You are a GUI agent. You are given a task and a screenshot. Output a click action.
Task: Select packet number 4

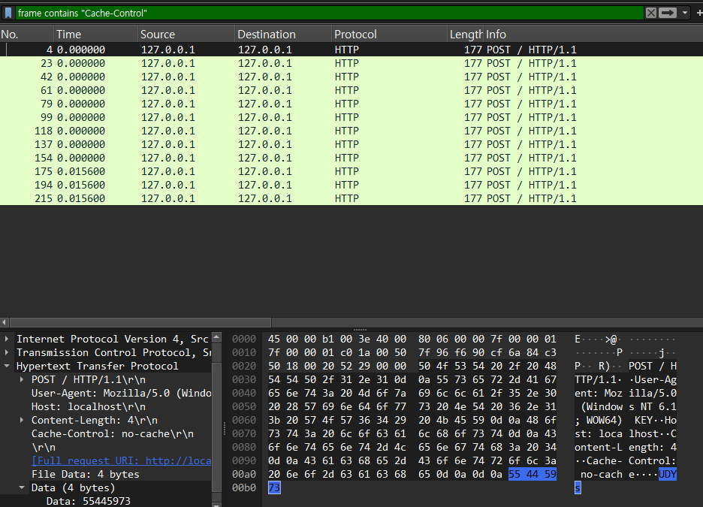351,50
